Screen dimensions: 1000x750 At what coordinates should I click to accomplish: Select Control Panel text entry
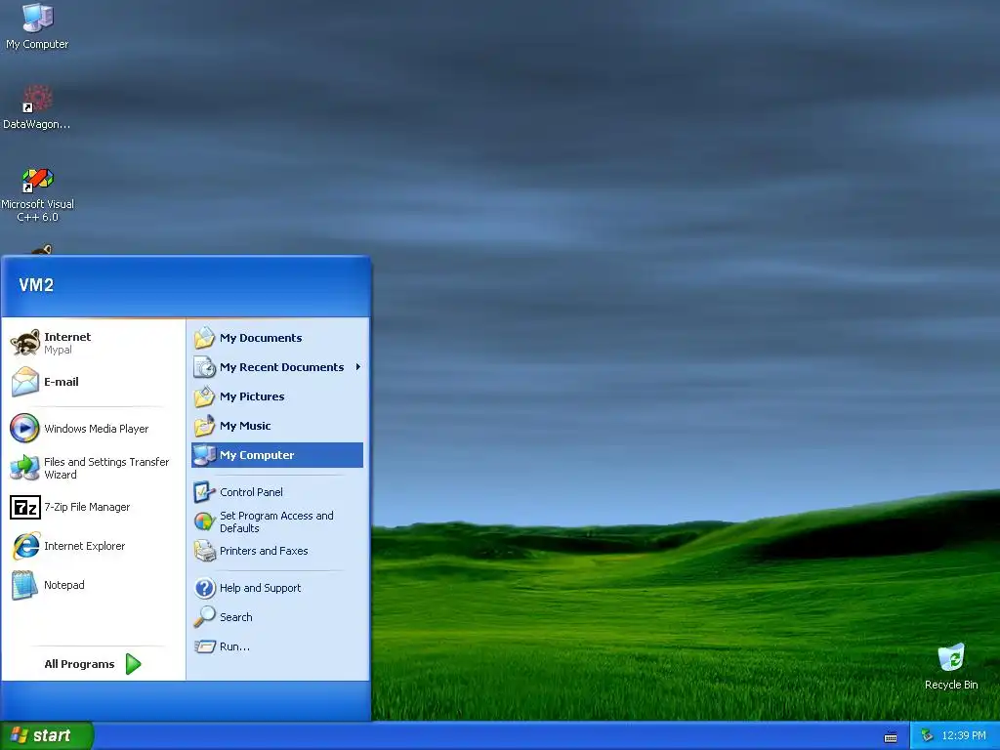[x=251, y=492]
